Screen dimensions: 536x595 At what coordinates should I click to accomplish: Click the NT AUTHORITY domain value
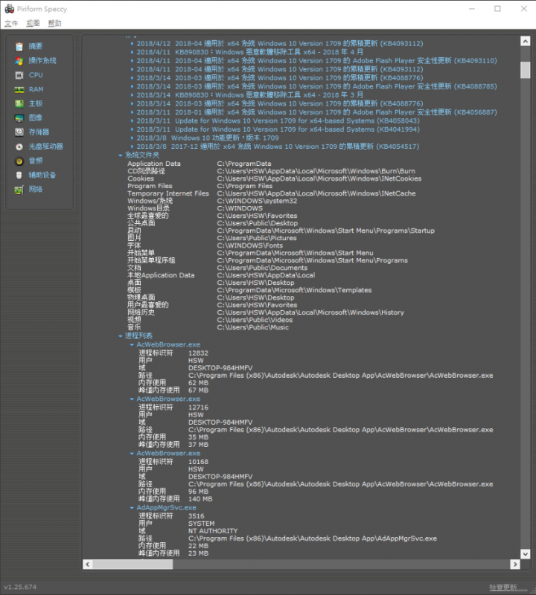213,531
